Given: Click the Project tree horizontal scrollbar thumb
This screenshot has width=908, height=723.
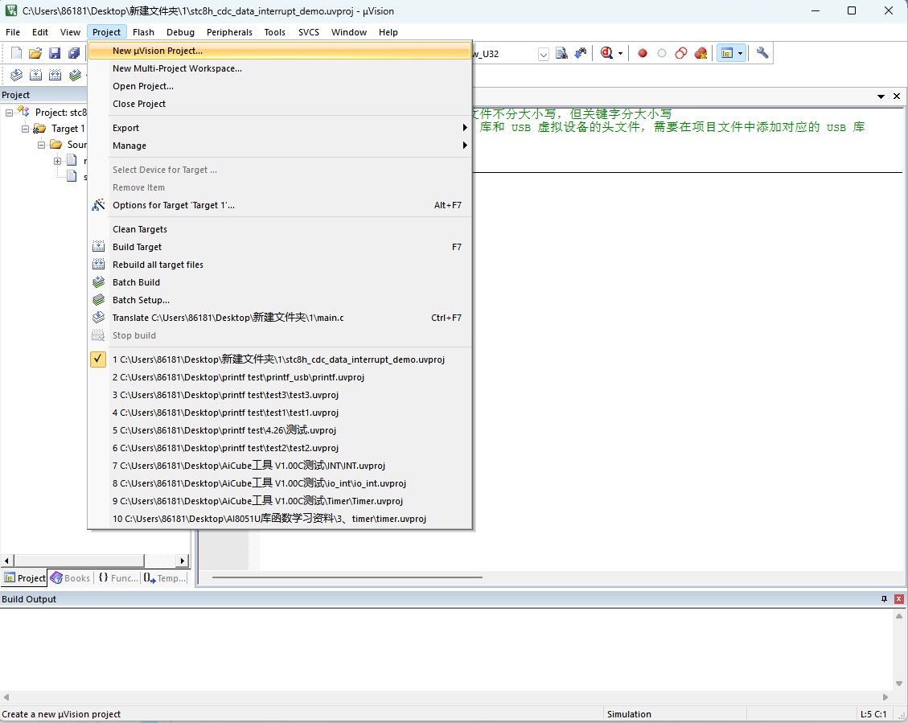Looking at the screenshot, I should click(79, 561).
